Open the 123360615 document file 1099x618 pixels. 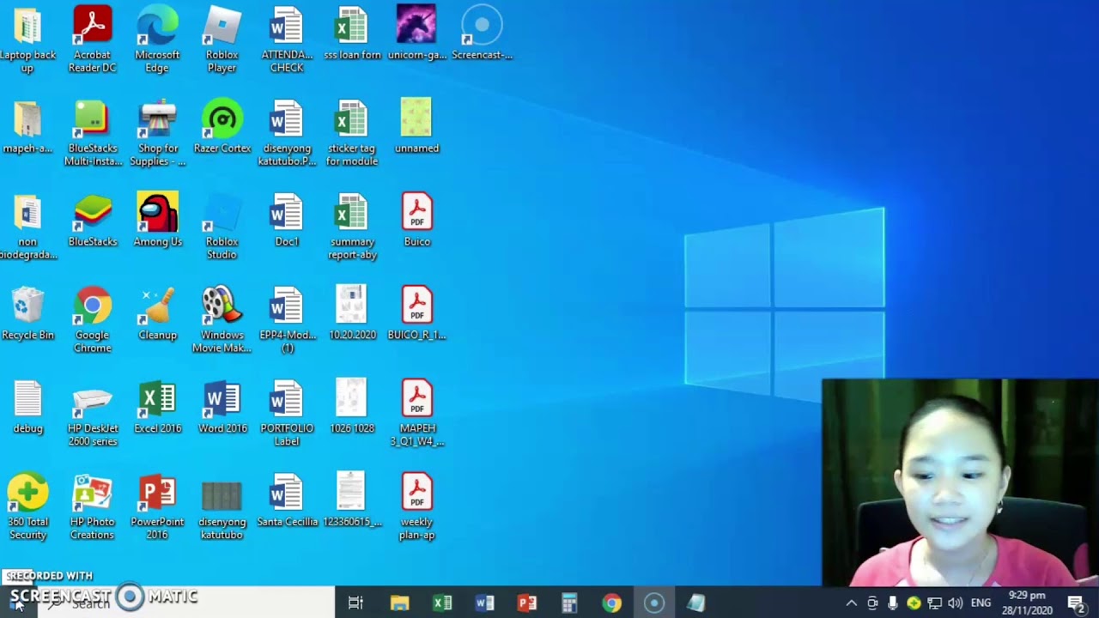[352, 500]
